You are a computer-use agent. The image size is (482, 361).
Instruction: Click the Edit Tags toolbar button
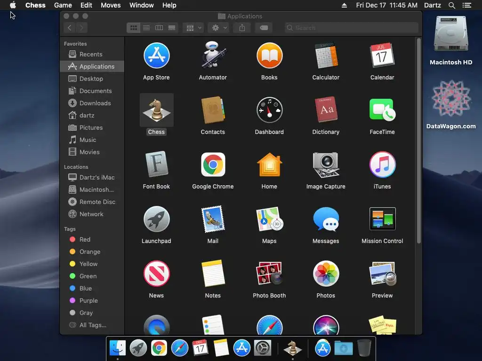(x=264, y=28)
